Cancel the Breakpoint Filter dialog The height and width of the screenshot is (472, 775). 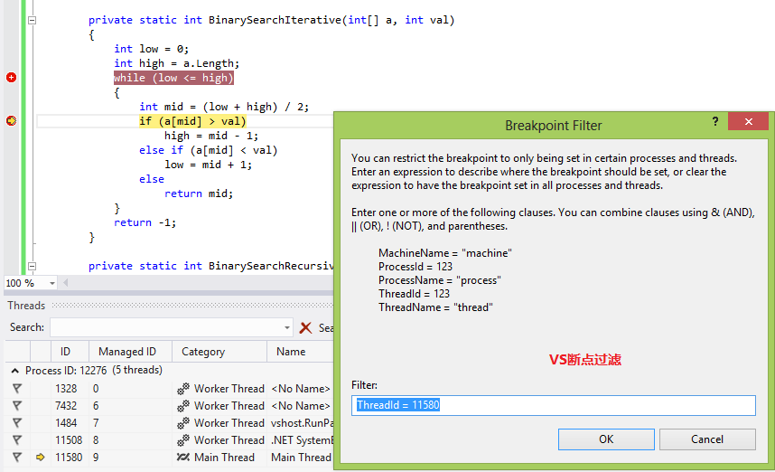706,439
